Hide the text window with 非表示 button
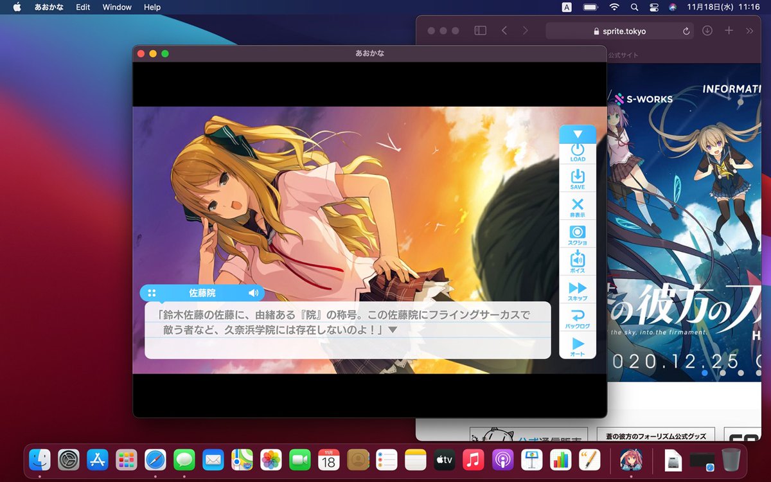 578,208
